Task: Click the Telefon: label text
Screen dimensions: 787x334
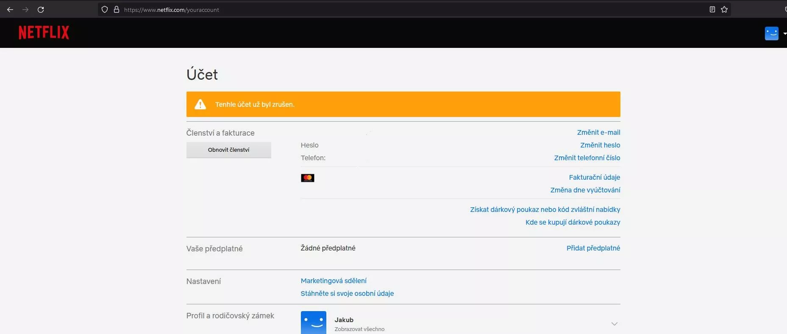Action: click(313, 158)
